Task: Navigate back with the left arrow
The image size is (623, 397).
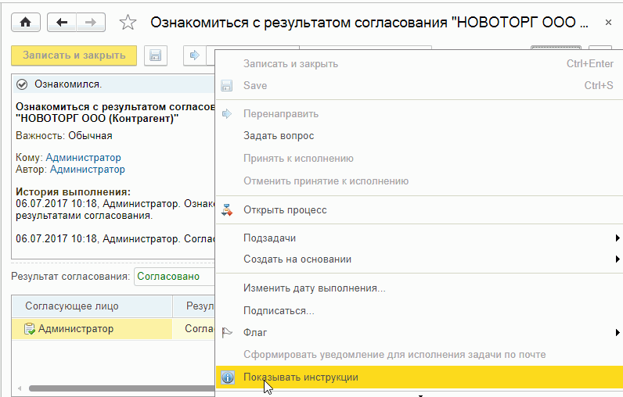Action: coord(62,22)
